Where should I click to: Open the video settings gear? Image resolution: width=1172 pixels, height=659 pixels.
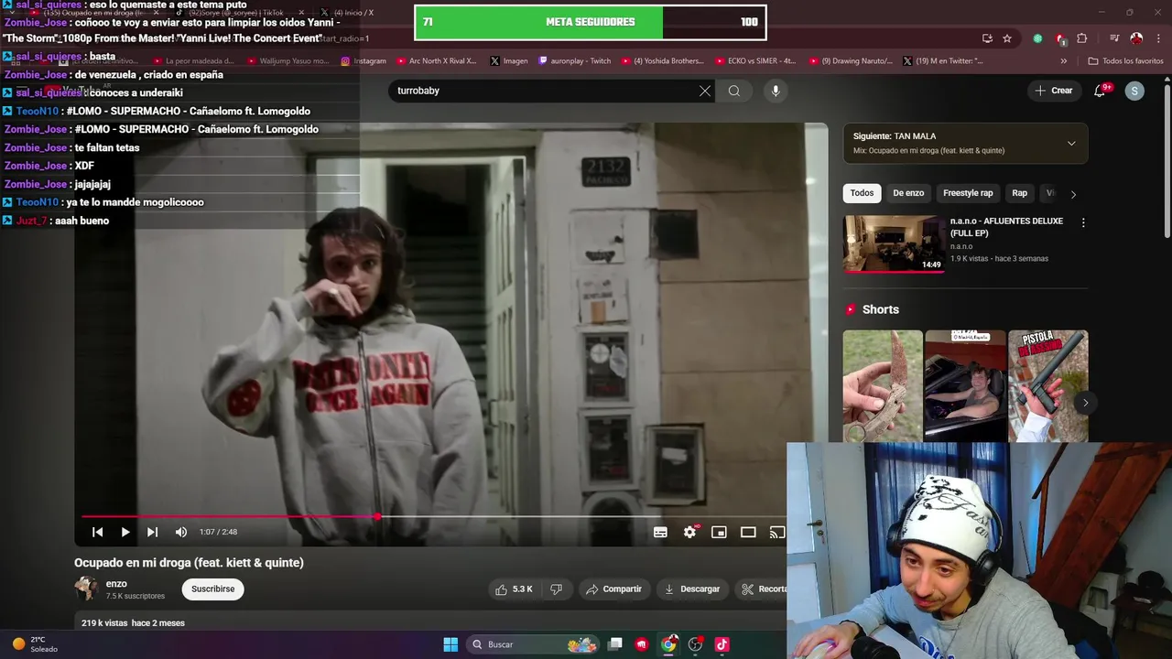pos(689,532)
